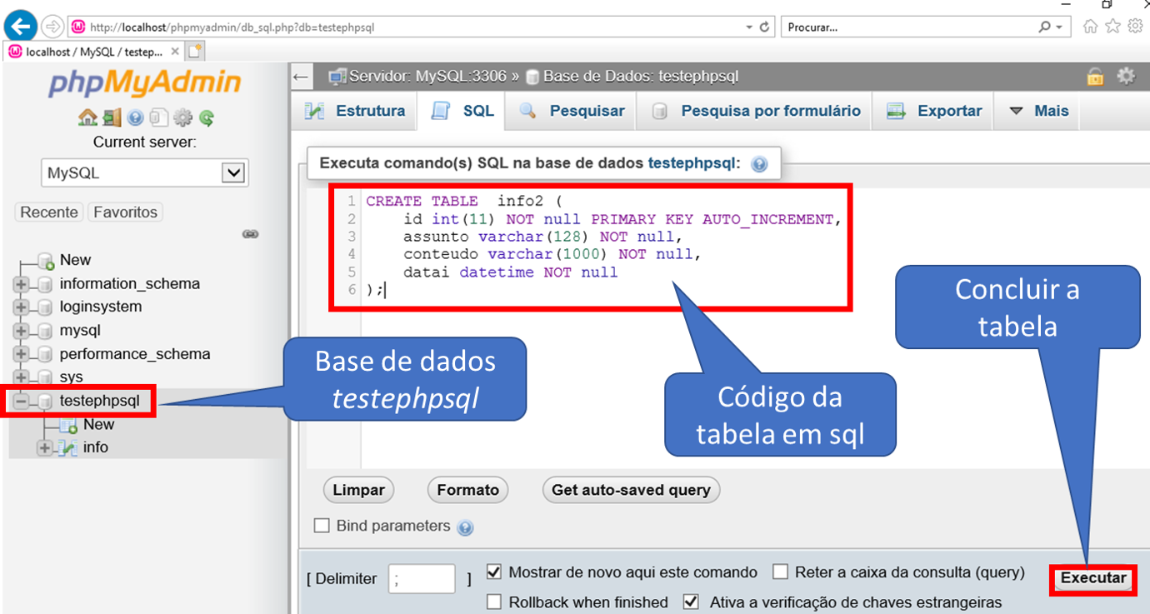Click help icon next to SQL query title
This screenshot has height=614, width=1150.
pos(758,164)
